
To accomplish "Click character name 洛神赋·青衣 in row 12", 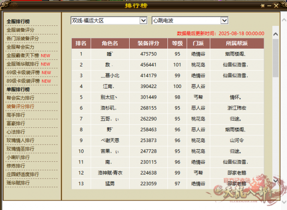I will 110,173.
